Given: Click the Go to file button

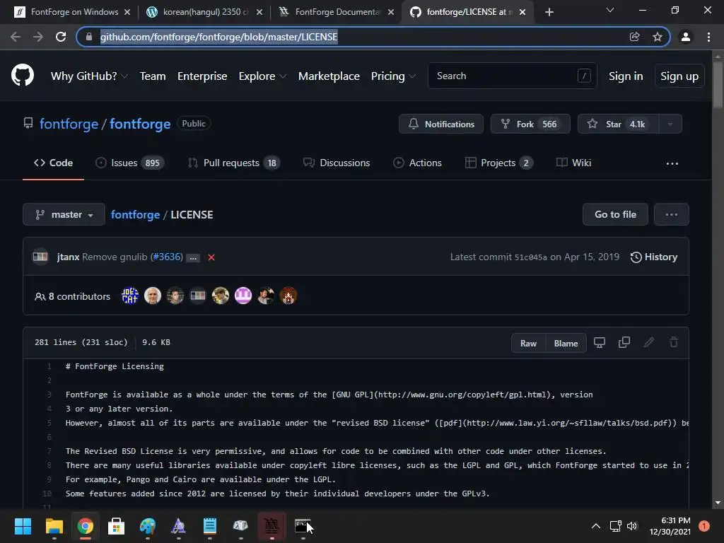Looking at the screenshot, I should coord(615,214).
